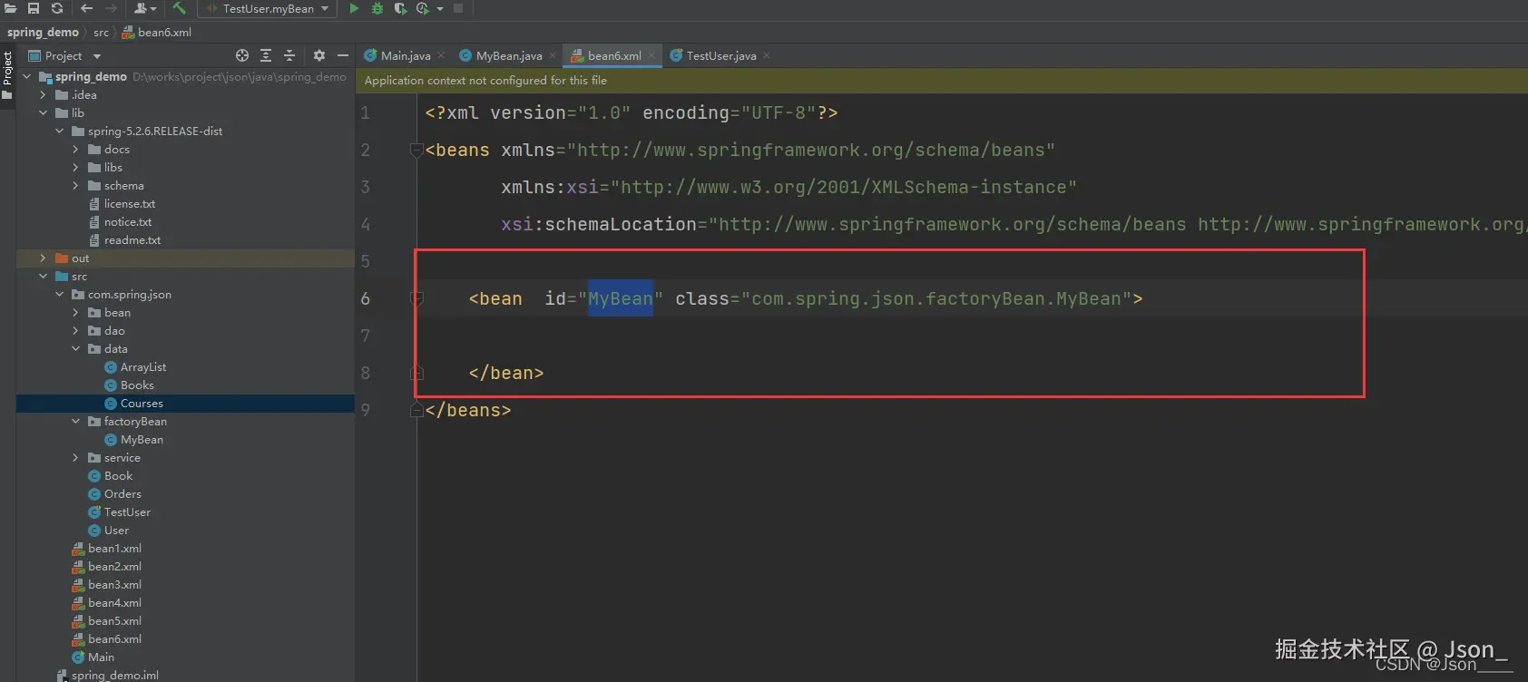Collapse the data package
The width and height of the screenshot is (1528, 682).
coord(75,349)
